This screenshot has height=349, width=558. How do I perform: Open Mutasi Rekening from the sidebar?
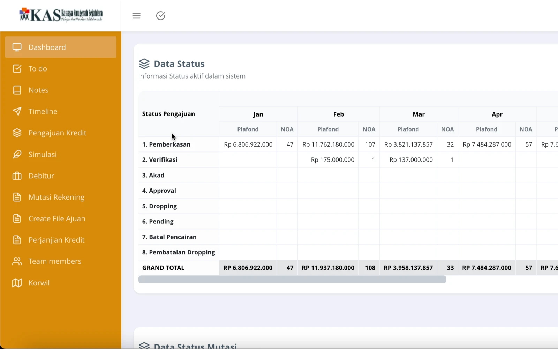pos(61,197)
